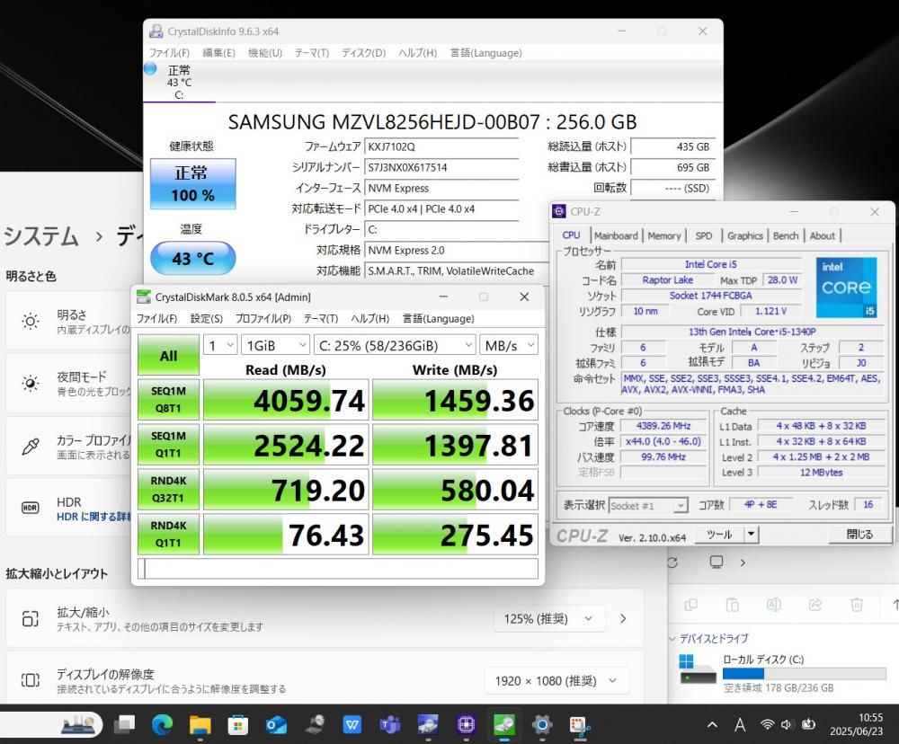Open the プロファイル(P) menu in CrystalDiskMark
This screenshot has height=744, width=899.
263,319
